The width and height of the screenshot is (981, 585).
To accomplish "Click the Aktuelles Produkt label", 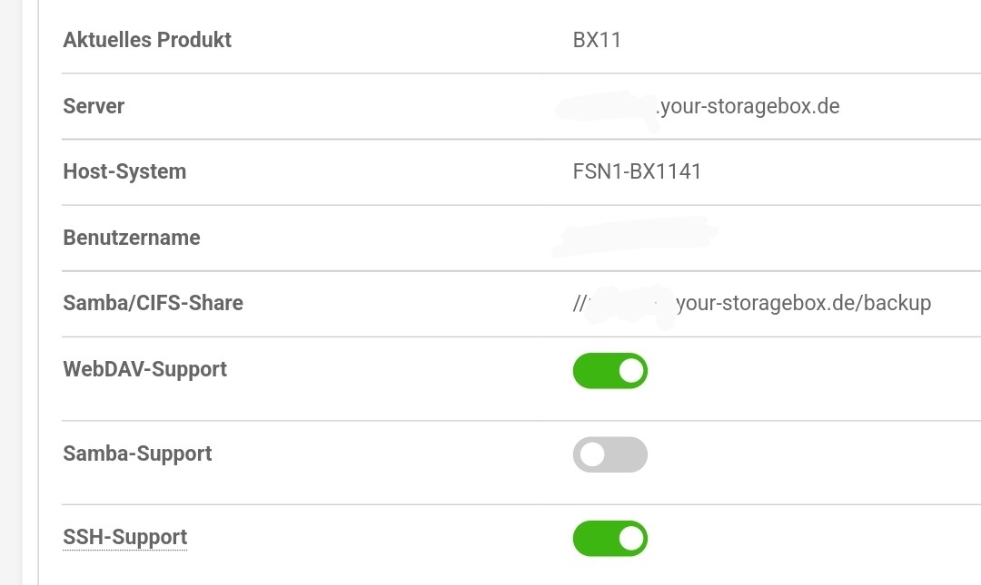I will (147, 40).
